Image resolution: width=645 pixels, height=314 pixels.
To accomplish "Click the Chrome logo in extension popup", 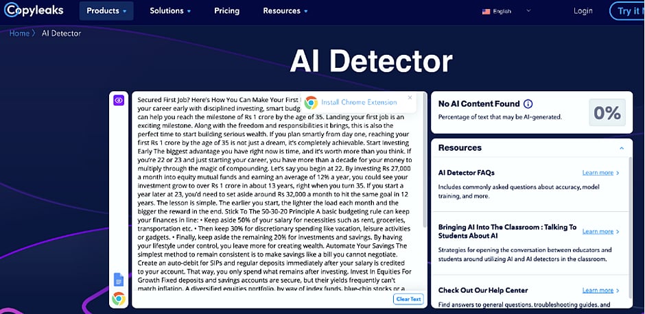I will [x=311, y=102].
